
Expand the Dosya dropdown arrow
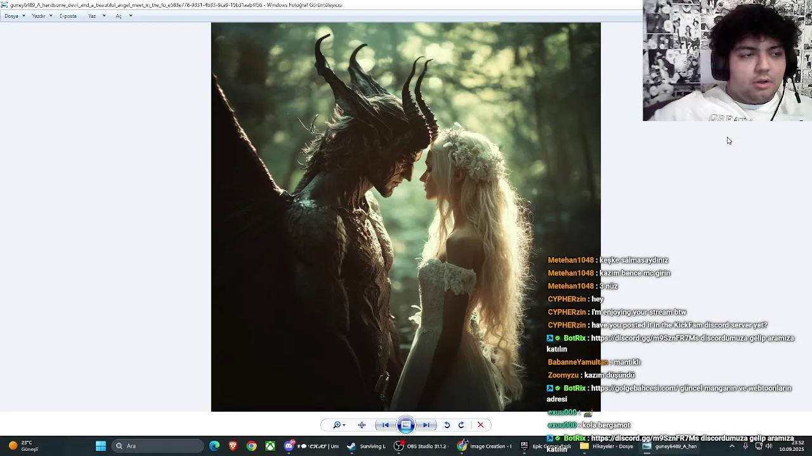point(23,16)
